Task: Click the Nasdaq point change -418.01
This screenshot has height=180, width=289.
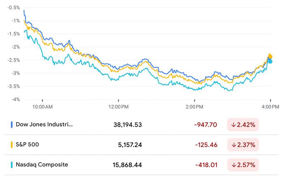Action: coord(206,165)
